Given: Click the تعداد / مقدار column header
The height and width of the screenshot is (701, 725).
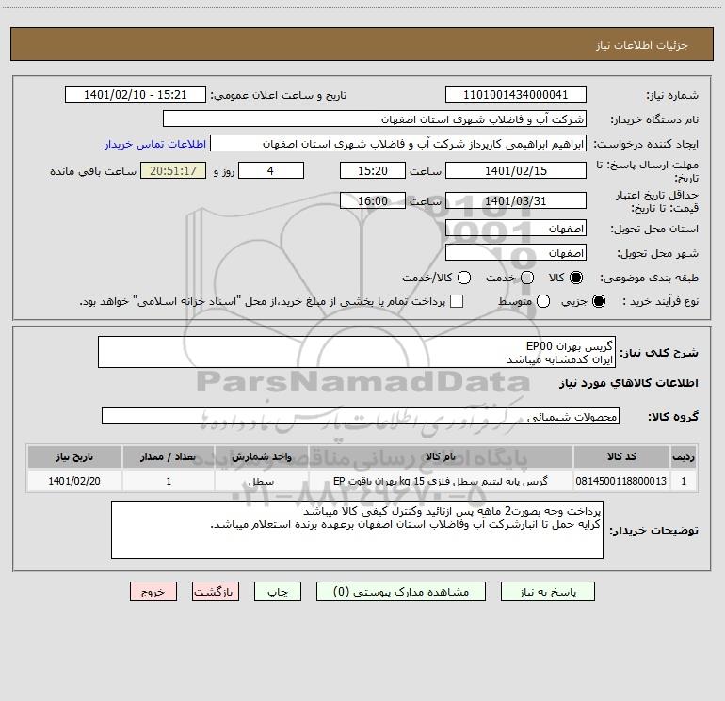Looking at the screenshot, I should tap(169, 456).
